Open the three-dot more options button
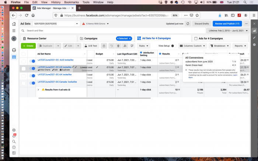Image resolution: width=258 pixels, height=161 pixels. (x=246, y=24)
